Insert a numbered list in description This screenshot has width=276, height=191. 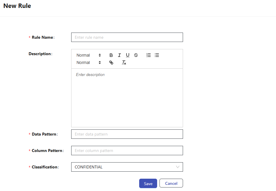pos(149,55)
